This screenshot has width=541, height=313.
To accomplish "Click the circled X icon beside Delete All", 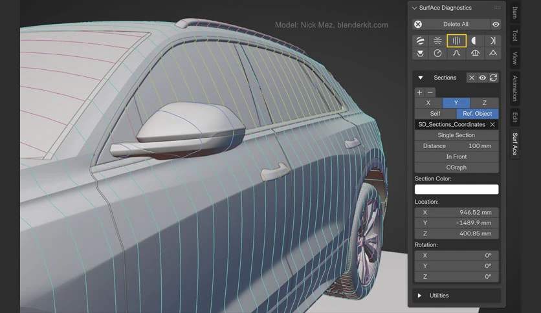I will pos(418,24).
